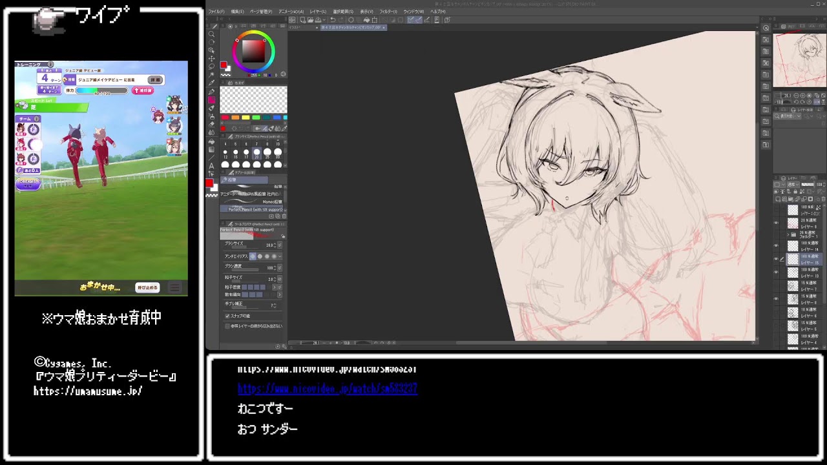This screenshot has height=465, width=827.
Task: Open the nicovideo watch link in chat
Action: 328,388
